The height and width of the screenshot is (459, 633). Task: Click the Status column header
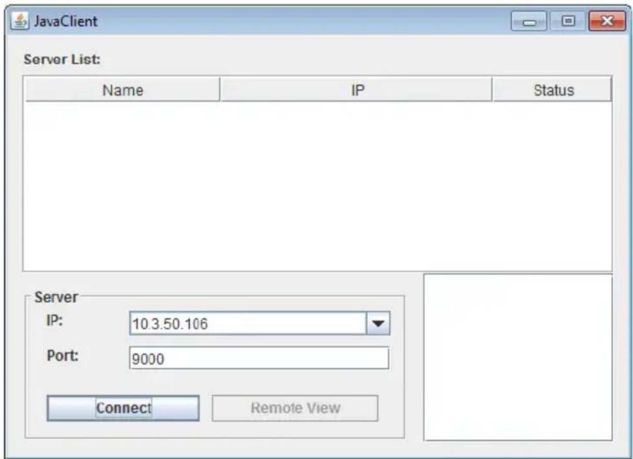point(553,90)
